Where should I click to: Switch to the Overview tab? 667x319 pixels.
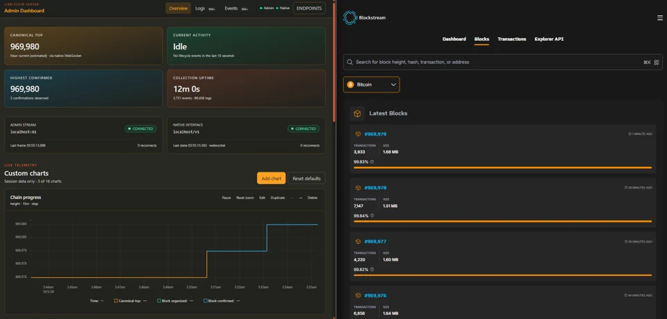point(179,8)
